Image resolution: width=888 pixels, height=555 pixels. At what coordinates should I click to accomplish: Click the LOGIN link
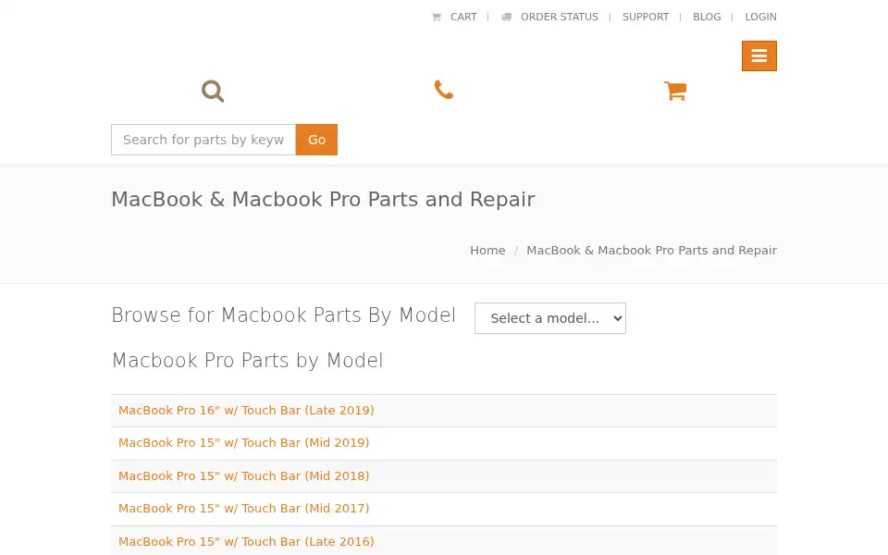point(760,17)
